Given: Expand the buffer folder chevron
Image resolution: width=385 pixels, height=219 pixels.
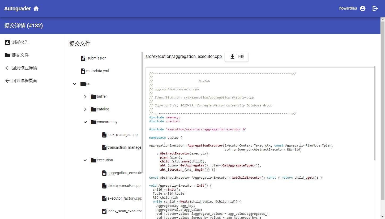Looking at the screenshot, I should [85, 97].
